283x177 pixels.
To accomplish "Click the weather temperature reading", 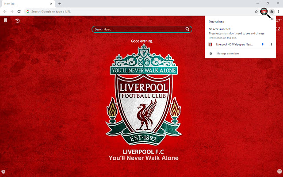I will coord(279,21).
